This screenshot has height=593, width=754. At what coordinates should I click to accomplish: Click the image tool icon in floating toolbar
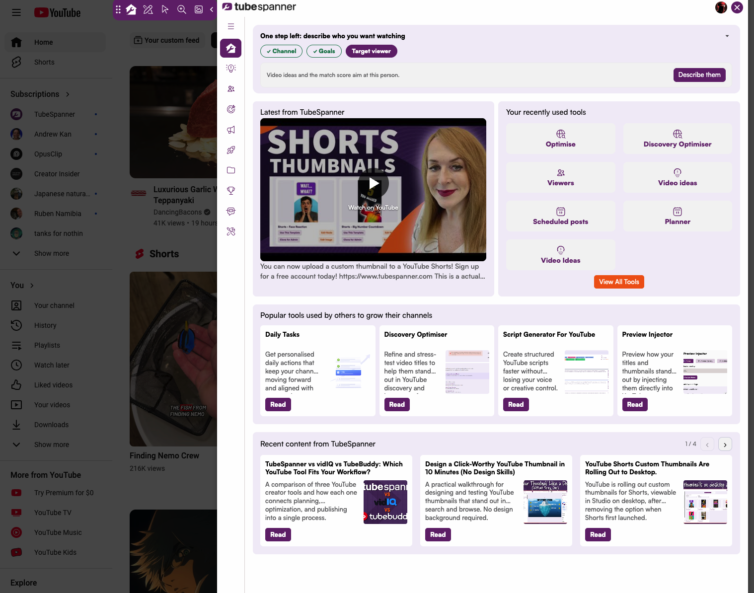tap(199, 9)
